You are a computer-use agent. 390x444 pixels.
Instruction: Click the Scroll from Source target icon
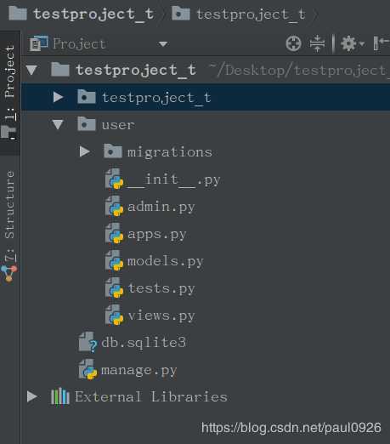click(x=293, y=43)
